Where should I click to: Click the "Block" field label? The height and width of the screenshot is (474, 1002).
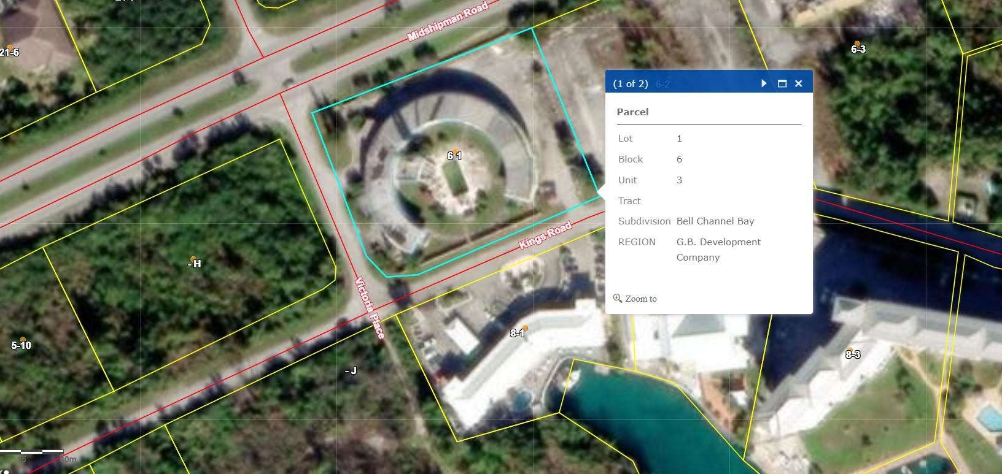click(631, 159)
